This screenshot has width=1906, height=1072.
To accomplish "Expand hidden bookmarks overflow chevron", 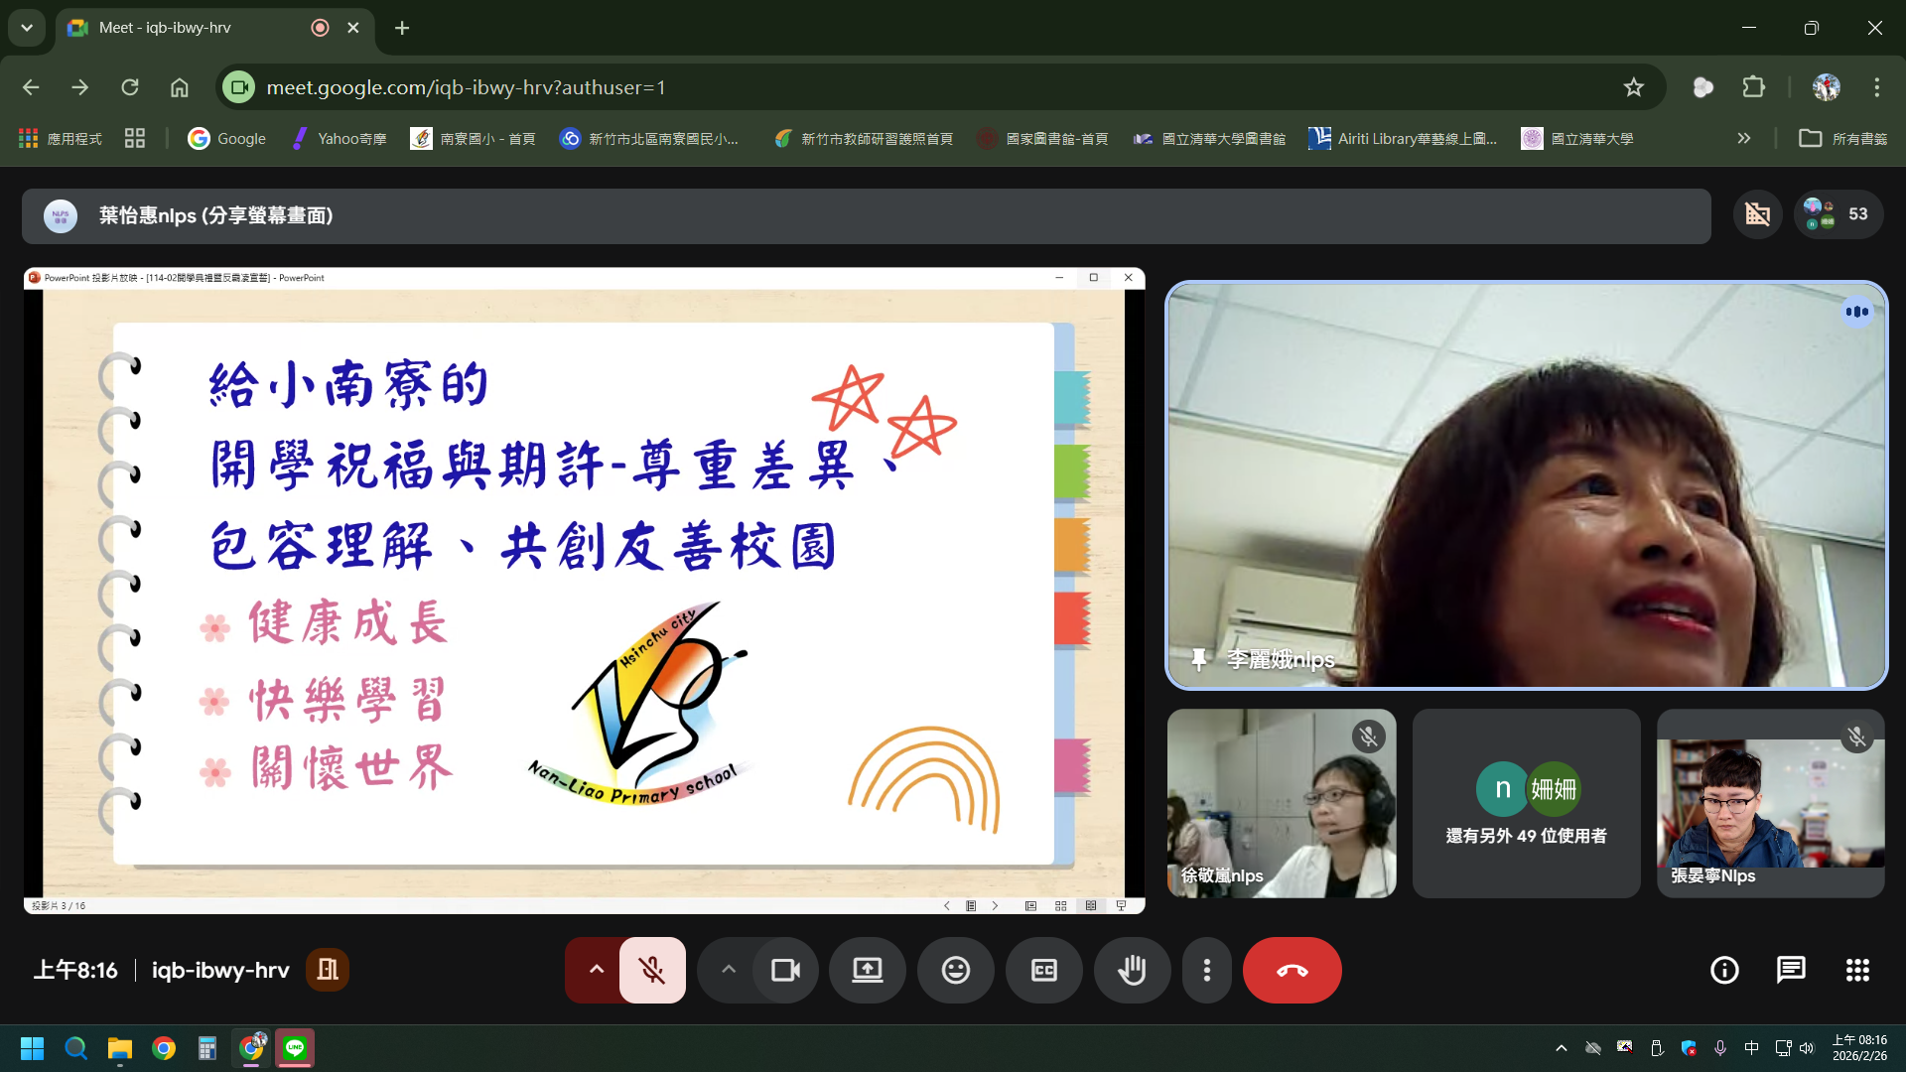I will click(1743, 139).
